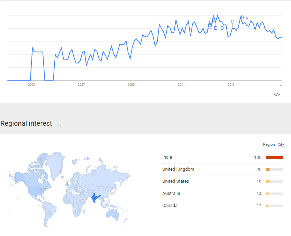Open the Australia region entry

[x=171, y=193]
